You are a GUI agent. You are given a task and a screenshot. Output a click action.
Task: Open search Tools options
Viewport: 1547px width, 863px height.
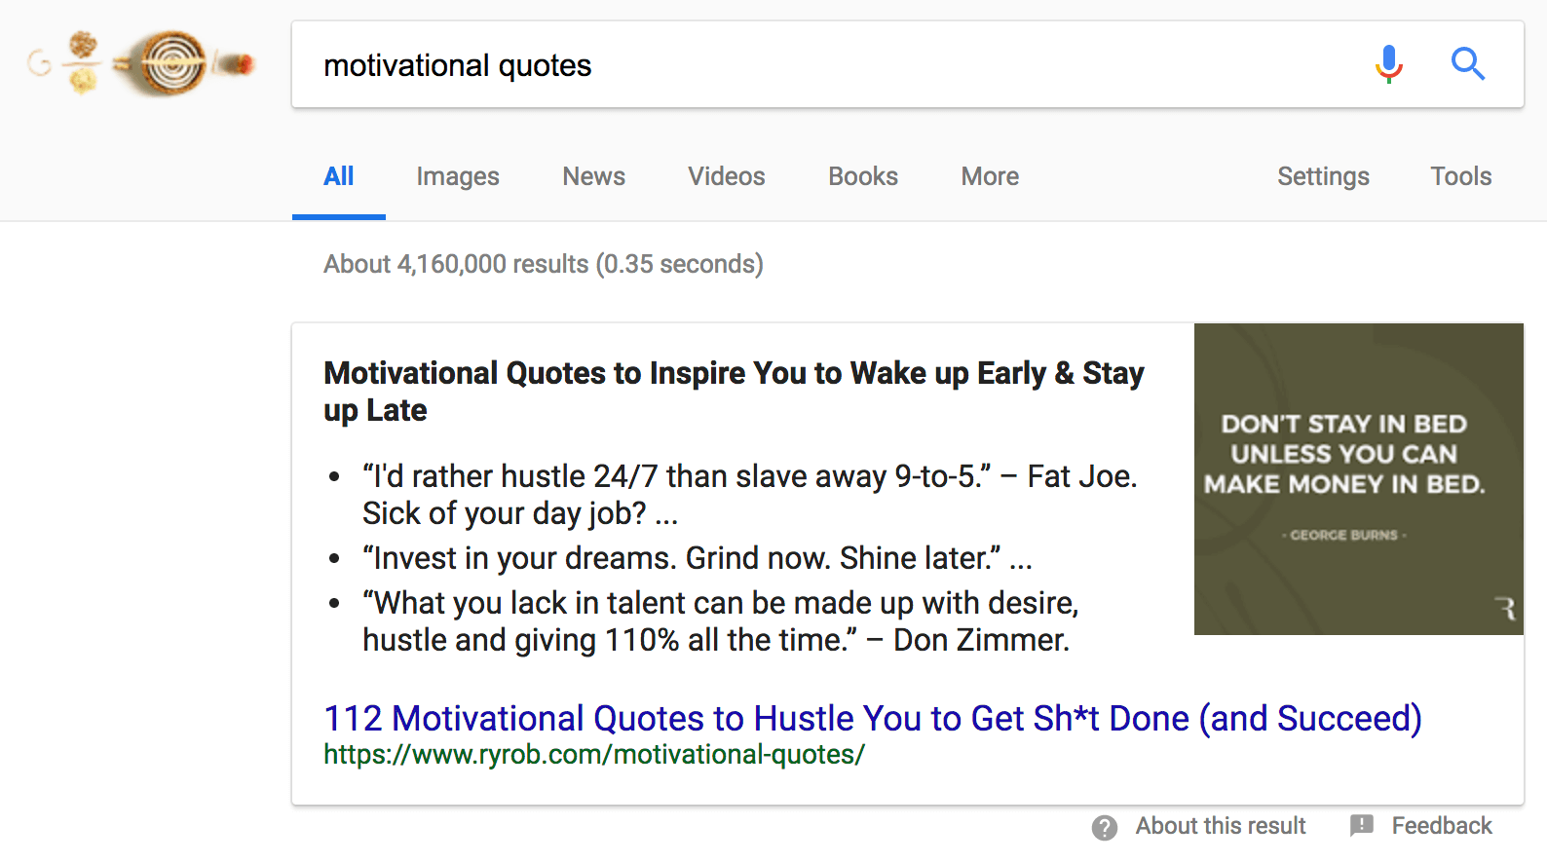1460,176
